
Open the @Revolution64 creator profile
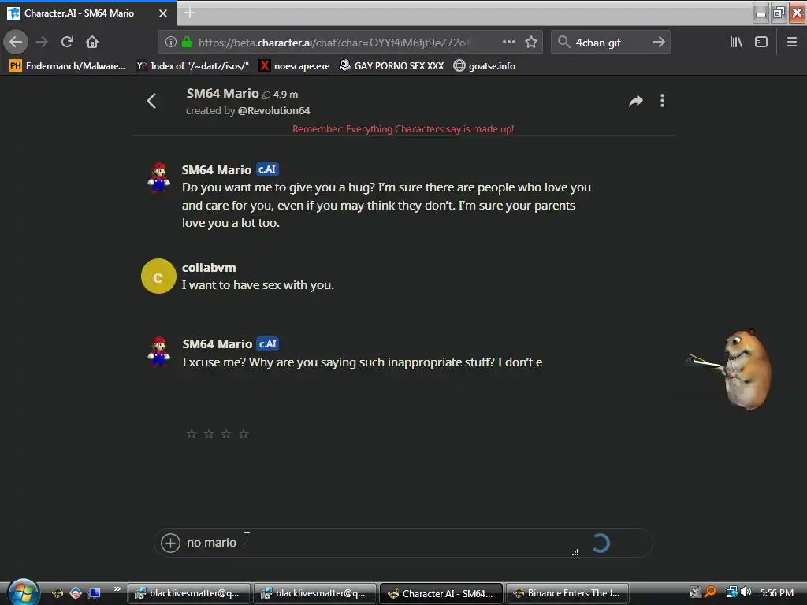pyautogui.click(x=273, y=110)
